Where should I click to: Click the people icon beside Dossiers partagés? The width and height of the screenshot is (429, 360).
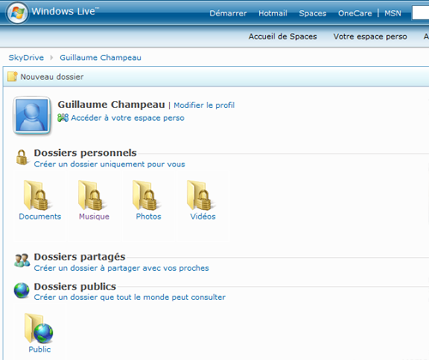click(x=22, y=261)
